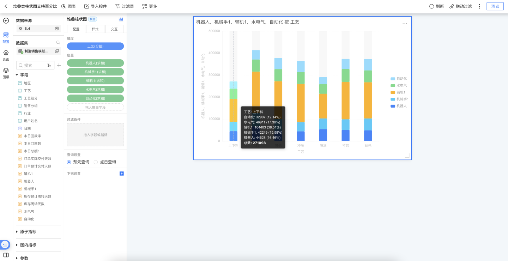Toggle the 水电气 legend swatch
Image resolution: width=508 pixels, height=261 pixels.
(x=393, y=85)
